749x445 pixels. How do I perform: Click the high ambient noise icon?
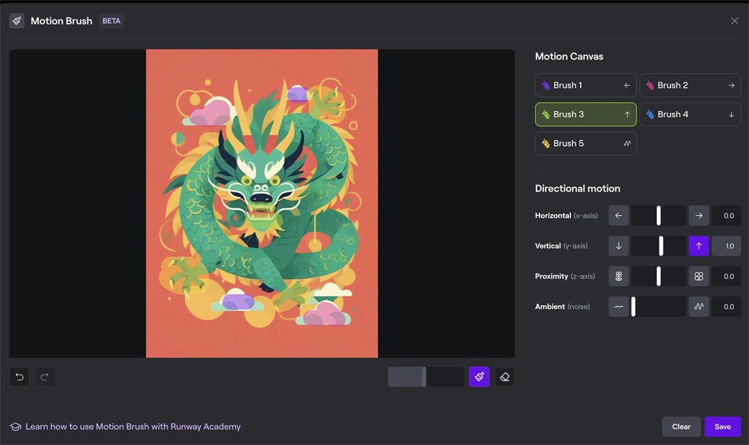(698, 307)
